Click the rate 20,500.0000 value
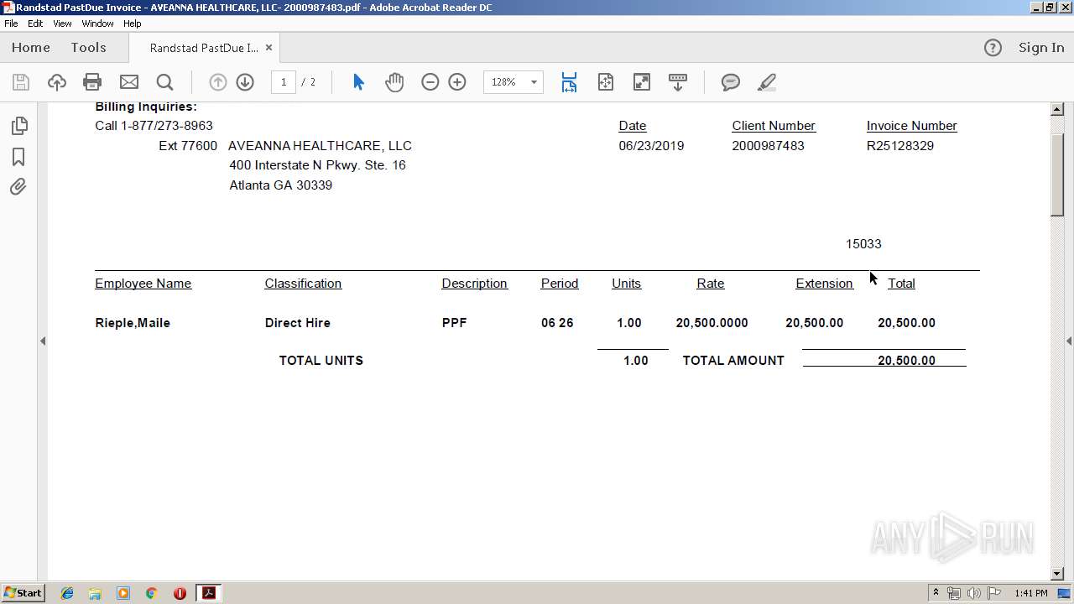The height and width of the screenshot is (604, 1074). click(x=712, y=323)
